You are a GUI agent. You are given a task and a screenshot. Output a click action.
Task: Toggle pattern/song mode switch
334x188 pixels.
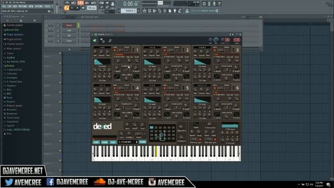66,8
